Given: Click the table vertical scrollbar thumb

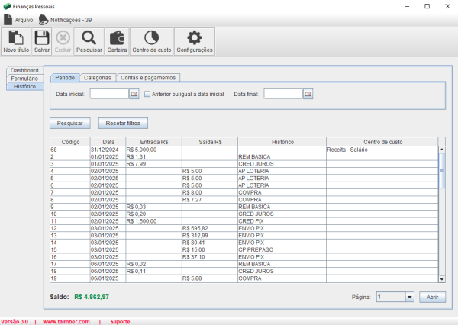Looking at the screenshot, I should tap(442, 171).
